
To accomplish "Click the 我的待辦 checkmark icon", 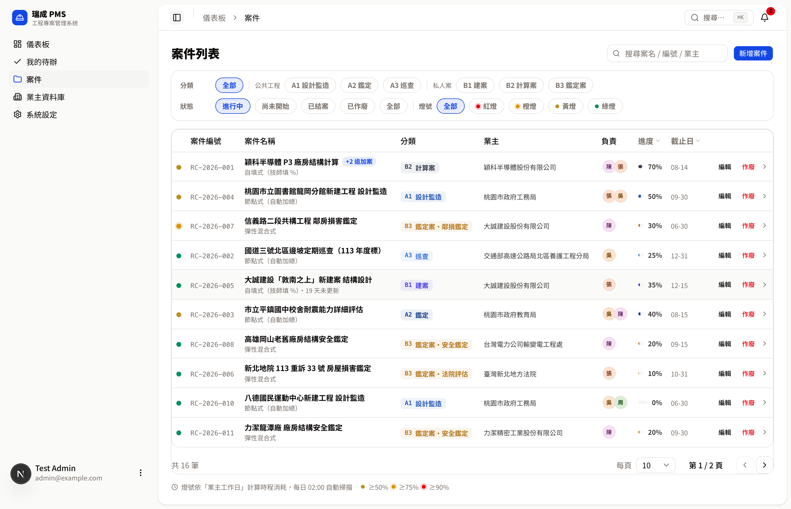I will click(18, 62).
